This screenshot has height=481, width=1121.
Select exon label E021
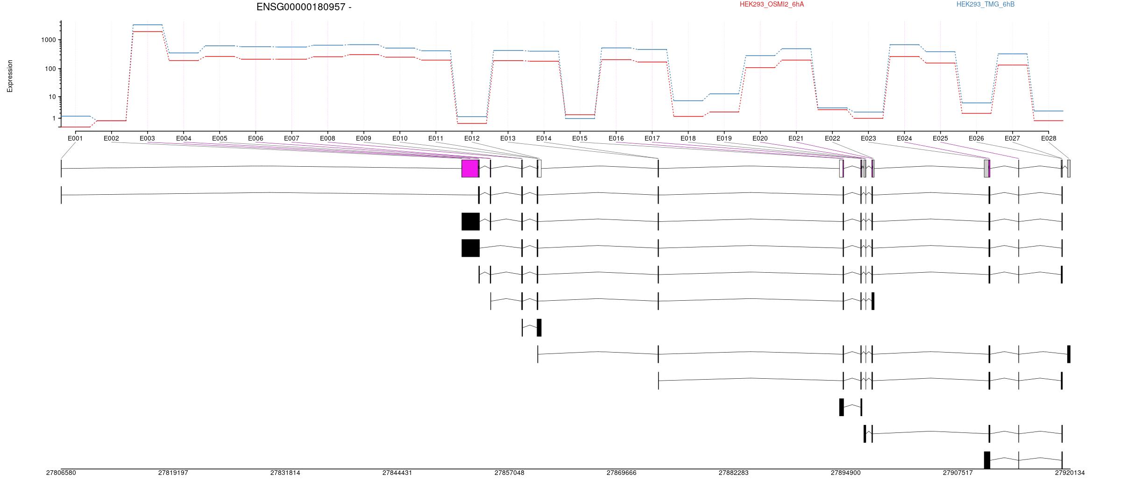tap(796, 138)
